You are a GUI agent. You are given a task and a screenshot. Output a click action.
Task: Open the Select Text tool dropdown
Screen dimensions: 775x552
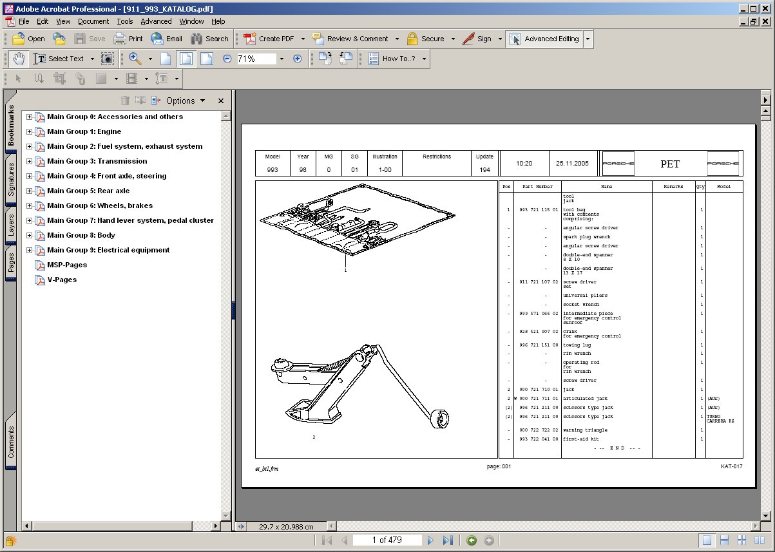click(x=92, y=59)
